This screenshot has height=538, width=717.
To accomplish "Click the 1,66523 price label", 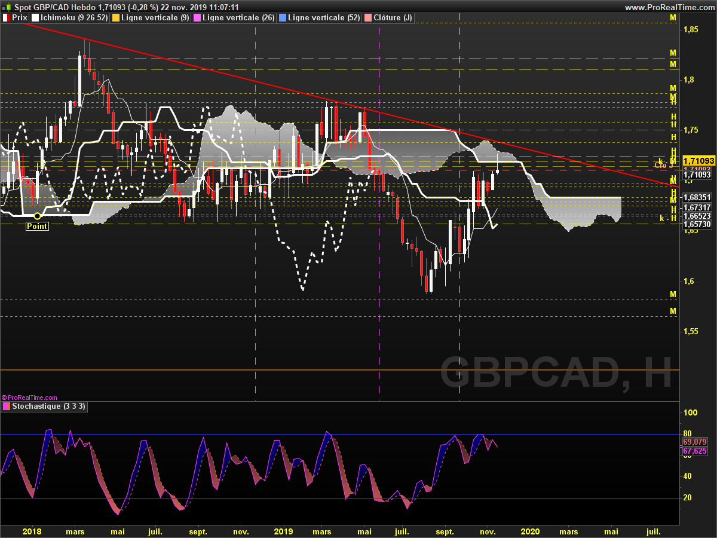I will click(x=697, y=216).
